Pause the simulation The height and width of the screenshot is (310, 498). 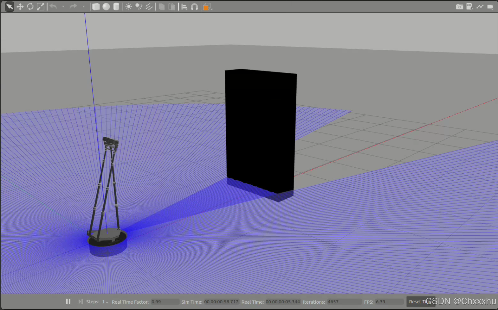[x=68, y=302]
